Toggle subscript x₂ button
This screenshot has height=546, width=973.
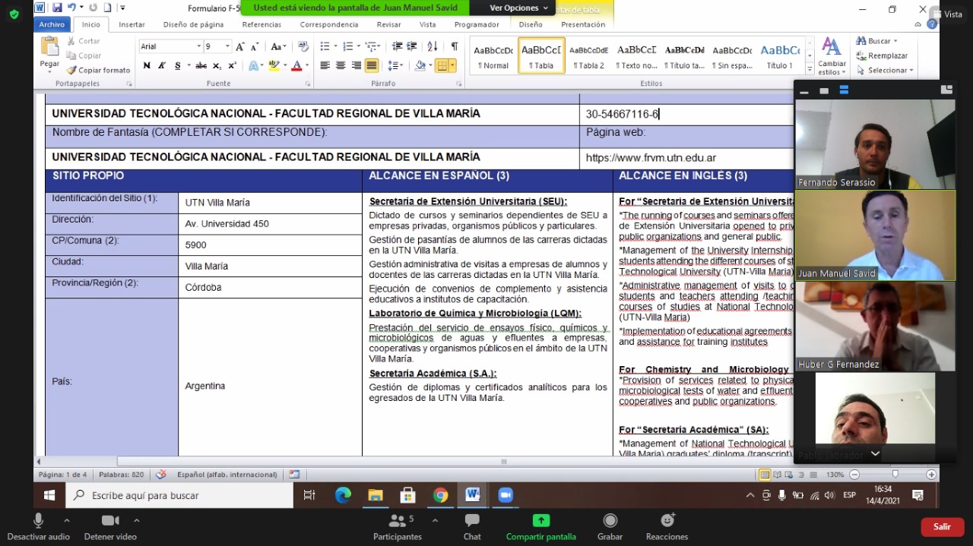point(217,65)
